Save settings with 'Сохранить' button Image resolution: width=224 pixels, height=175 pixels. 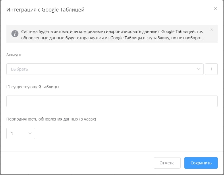point(201,163)
